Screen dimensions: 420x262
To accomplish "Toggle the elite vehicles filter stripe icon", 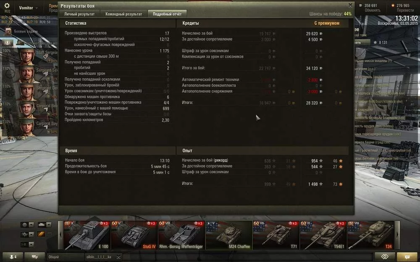I will [x=41, y=234].
